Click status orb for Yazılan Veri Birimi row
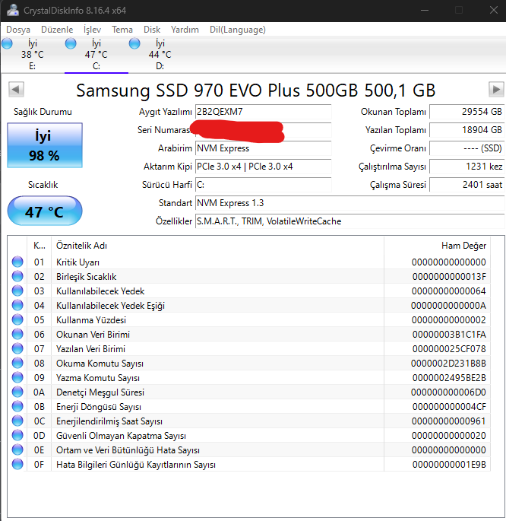 (17, 348)
